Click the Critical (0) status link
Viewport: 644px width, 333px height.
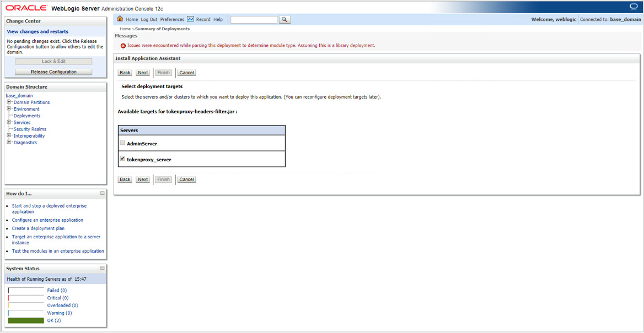(58, 298)
